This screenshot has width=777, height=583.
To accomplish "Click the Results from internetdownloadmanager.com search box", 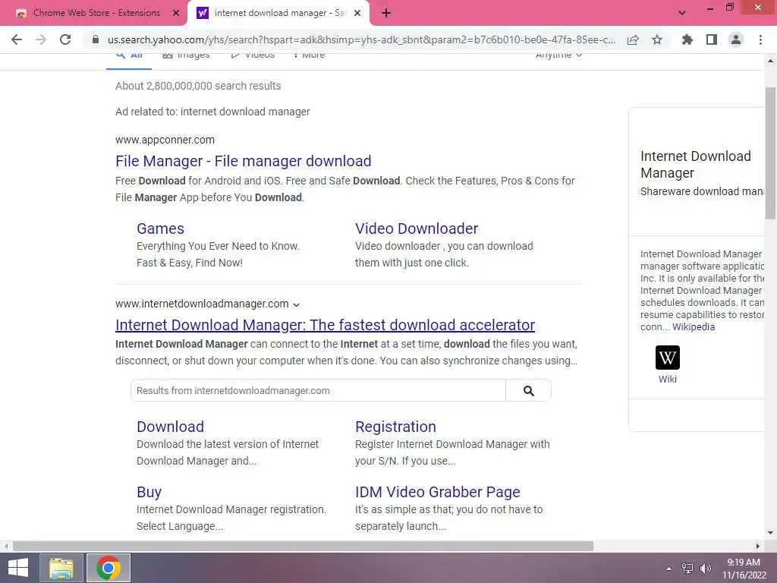I will pos(318,391).
